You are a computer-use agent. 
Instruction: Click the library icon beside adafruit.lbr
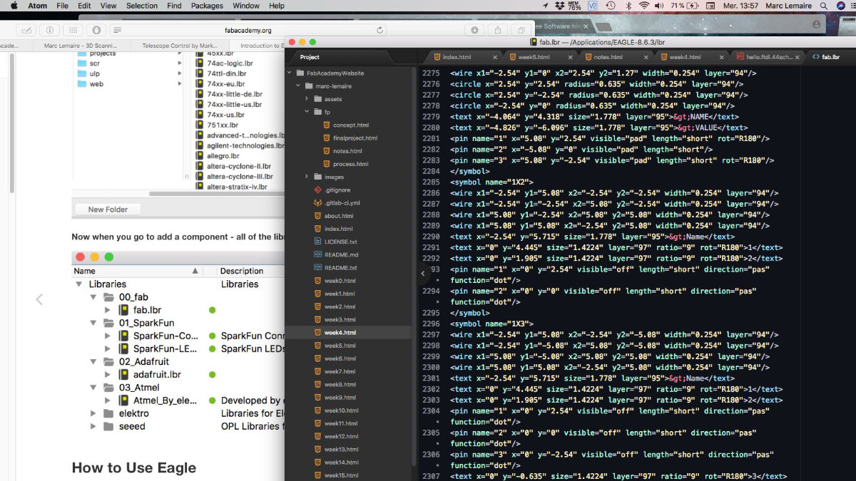(123, 374)
